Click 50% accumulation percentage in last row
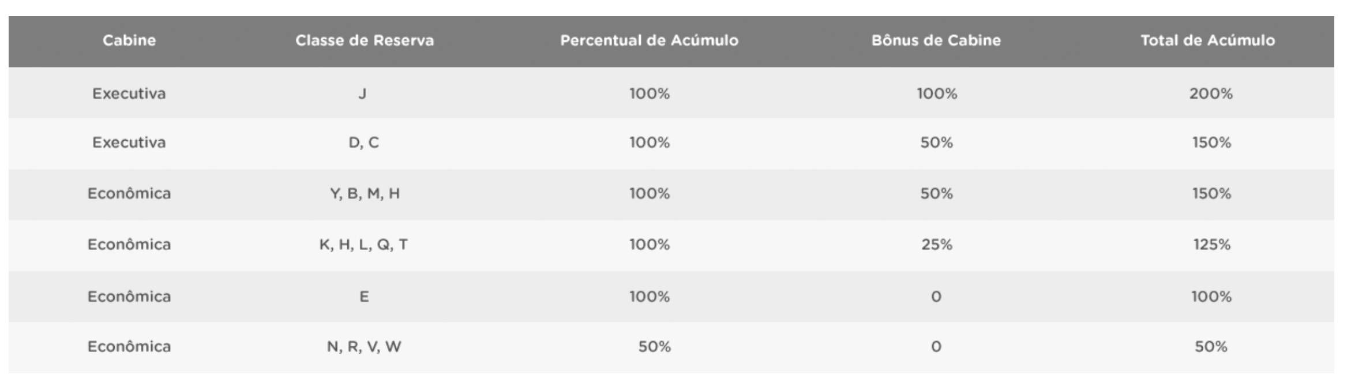 click(x=654, y=347)
